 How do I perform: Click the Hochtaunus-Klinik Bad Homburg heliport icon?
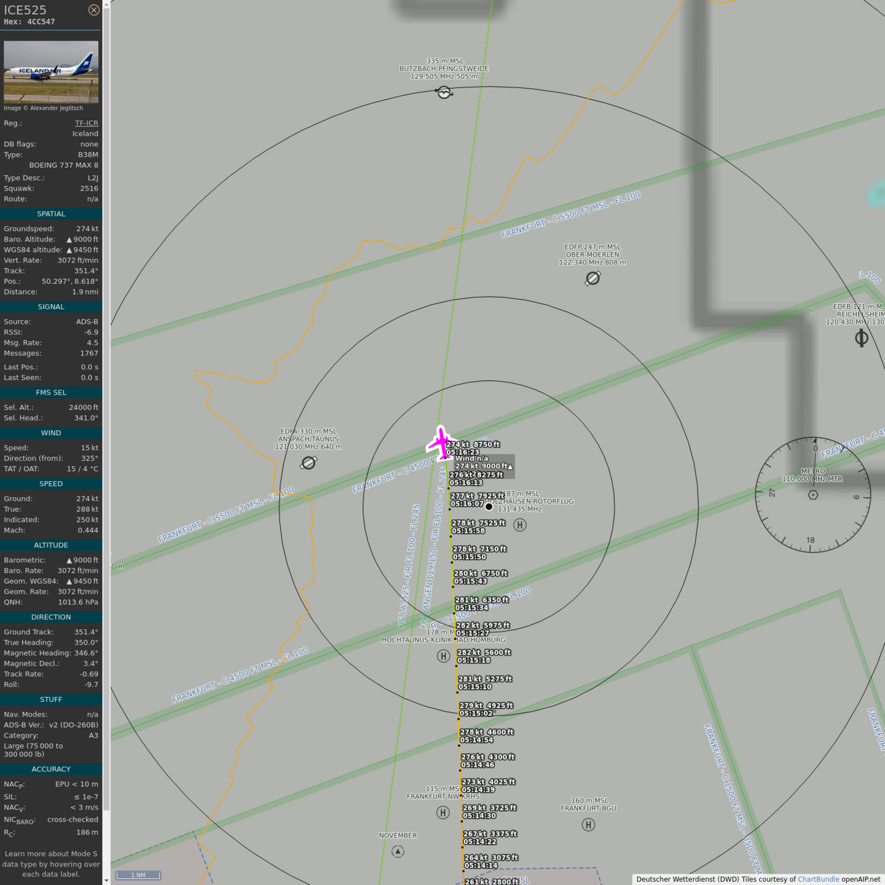(443, 656)
